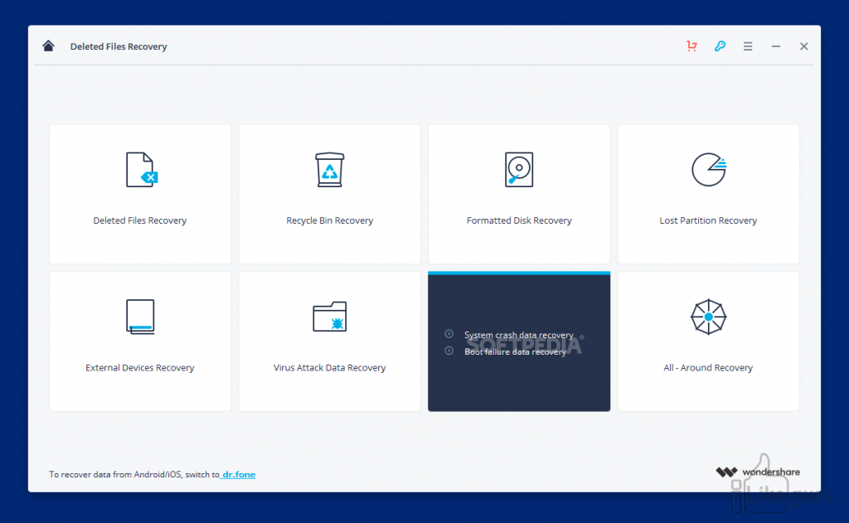Viewport: 849px width, 523px height.
Task: Select System crash data recovery option
Action: [518, 335]
